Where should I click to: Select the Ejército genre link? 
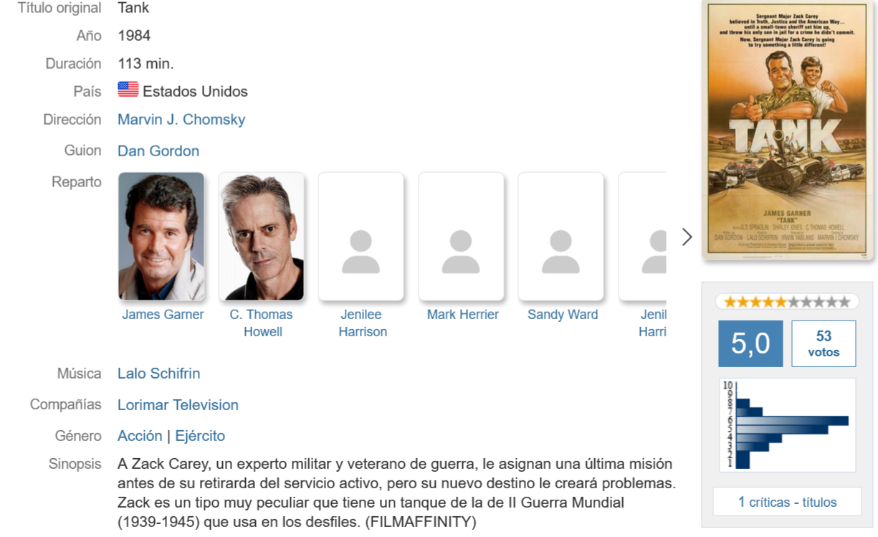click(x=200, y=436)
